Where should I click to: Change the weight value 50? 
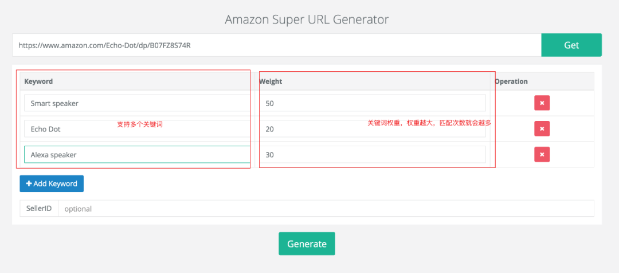tap(373, 103)
